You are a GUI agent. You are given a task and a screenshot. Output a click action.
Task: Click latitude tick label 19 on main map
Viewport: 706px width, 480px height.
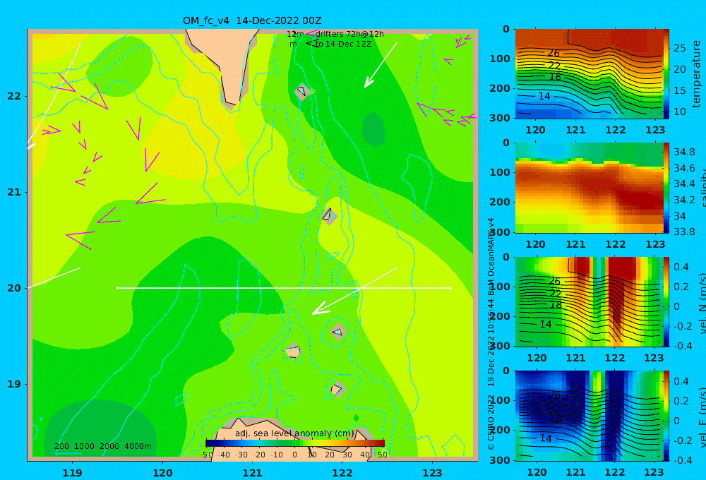pyautogui.click(x=14, y=384)
